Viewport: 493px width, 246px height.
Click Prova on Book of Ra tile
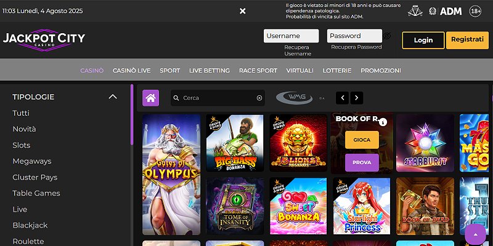pyautogui.click(x=362, y=162)
